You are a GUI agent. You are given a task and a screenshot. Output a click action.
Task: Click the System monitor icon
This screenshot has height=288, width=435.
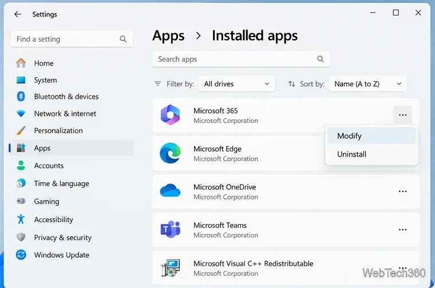(x=21, y=80)
